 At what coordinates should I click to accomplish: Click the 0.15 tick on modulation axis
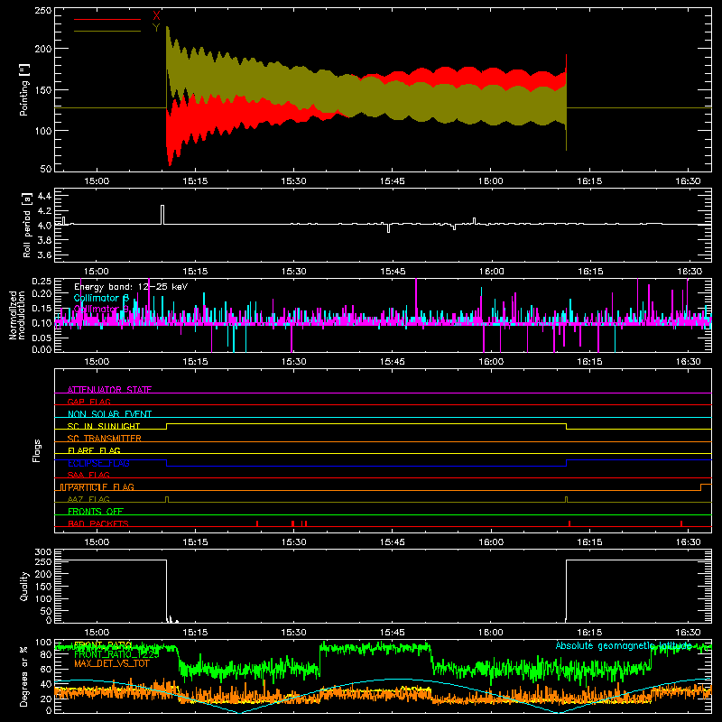(x=42, y=309)
